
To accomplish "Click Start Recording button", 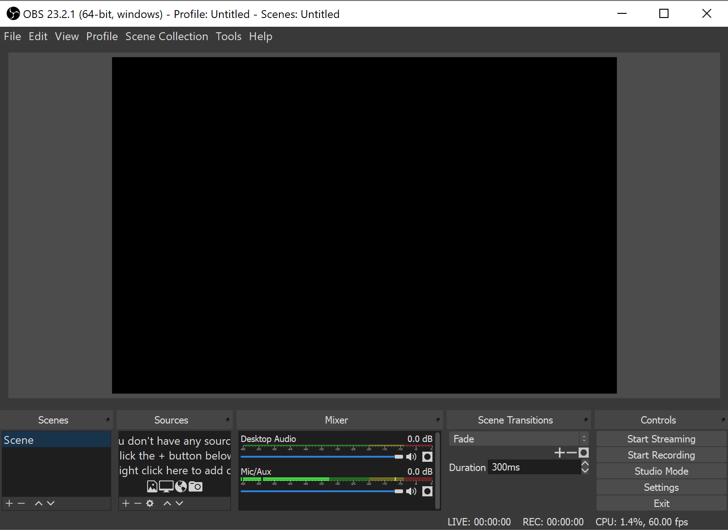I will [661, 455].
